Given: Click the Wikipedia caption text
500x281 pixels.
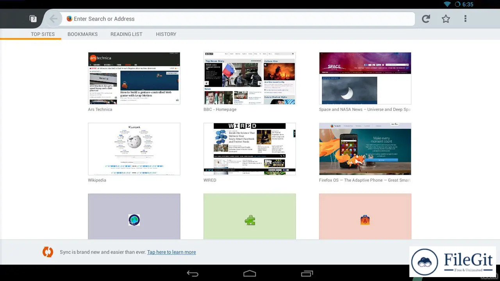Looking at the screenshot, I should (97, 180).
